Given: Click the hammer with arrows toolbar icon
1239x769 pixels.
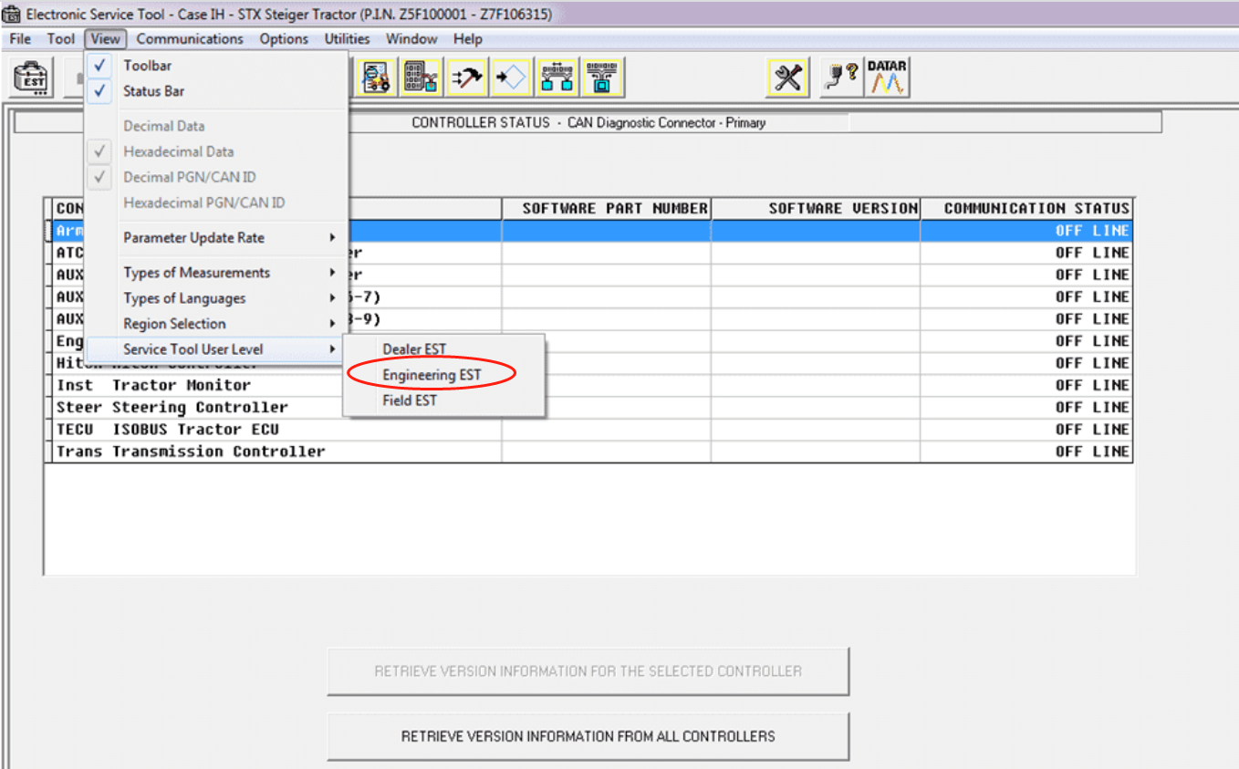Looking at the screenshot, I should (467, 78).
